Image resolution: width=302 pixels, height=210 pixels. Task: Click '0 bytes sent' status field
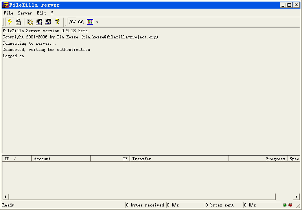223,205
